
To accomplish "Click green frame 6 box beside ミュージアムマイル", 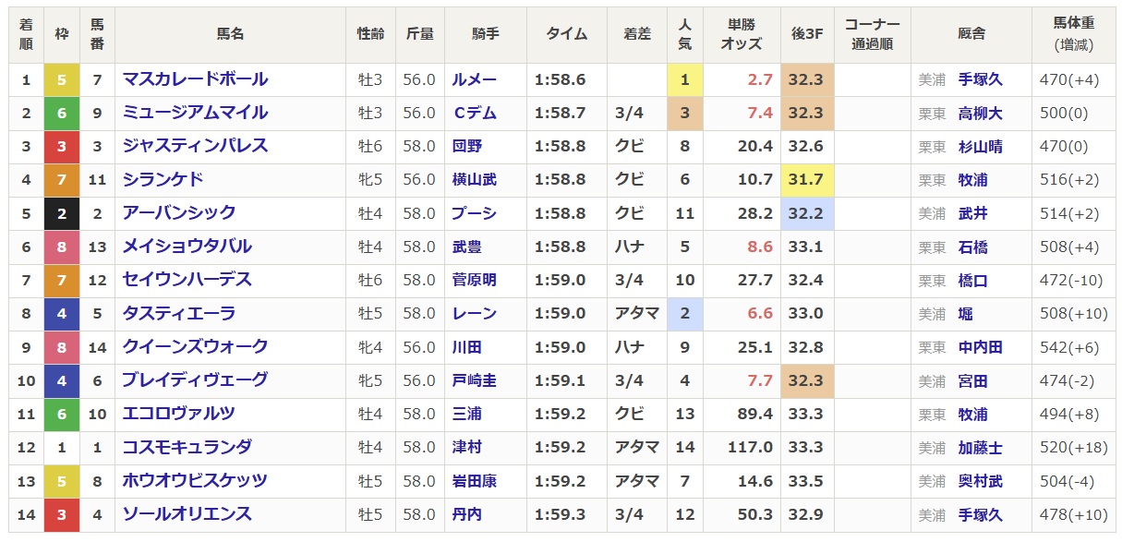I will [x=62, y=114].
